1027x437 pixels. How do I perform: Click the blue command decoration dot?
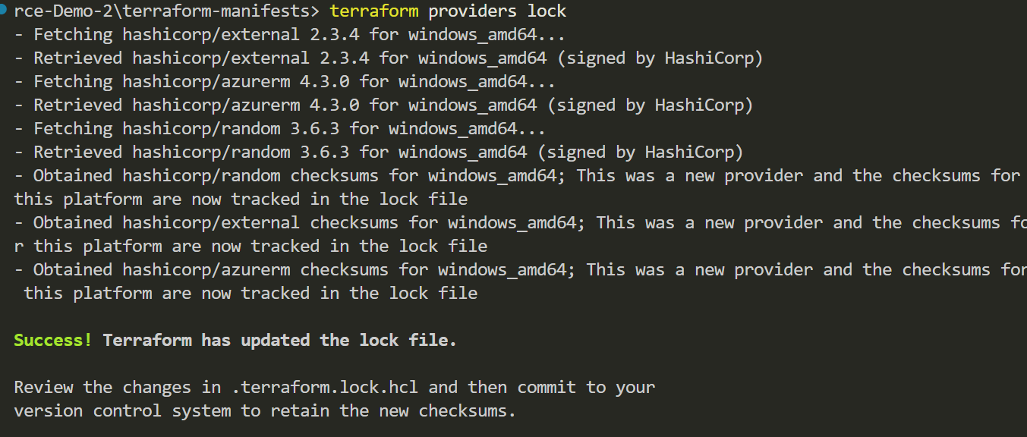[x=3, y=8]
